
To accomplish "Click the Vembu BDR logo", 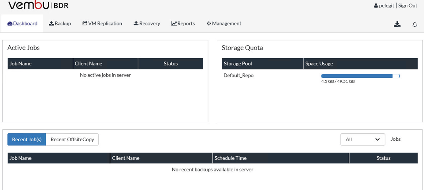I will click(38, 5).
